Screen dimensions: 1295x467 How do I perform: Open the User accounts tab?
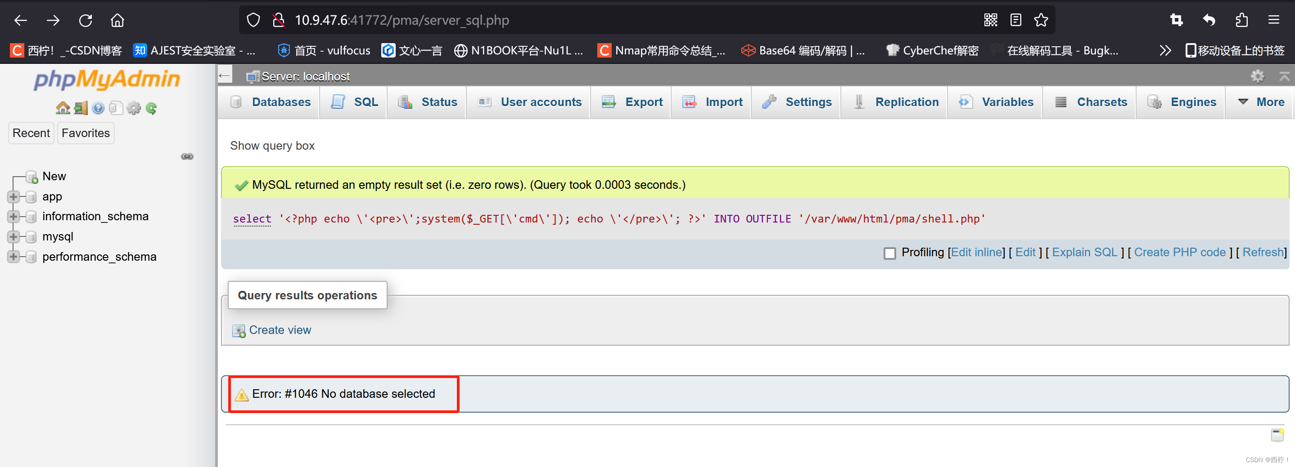pos(541,102)
